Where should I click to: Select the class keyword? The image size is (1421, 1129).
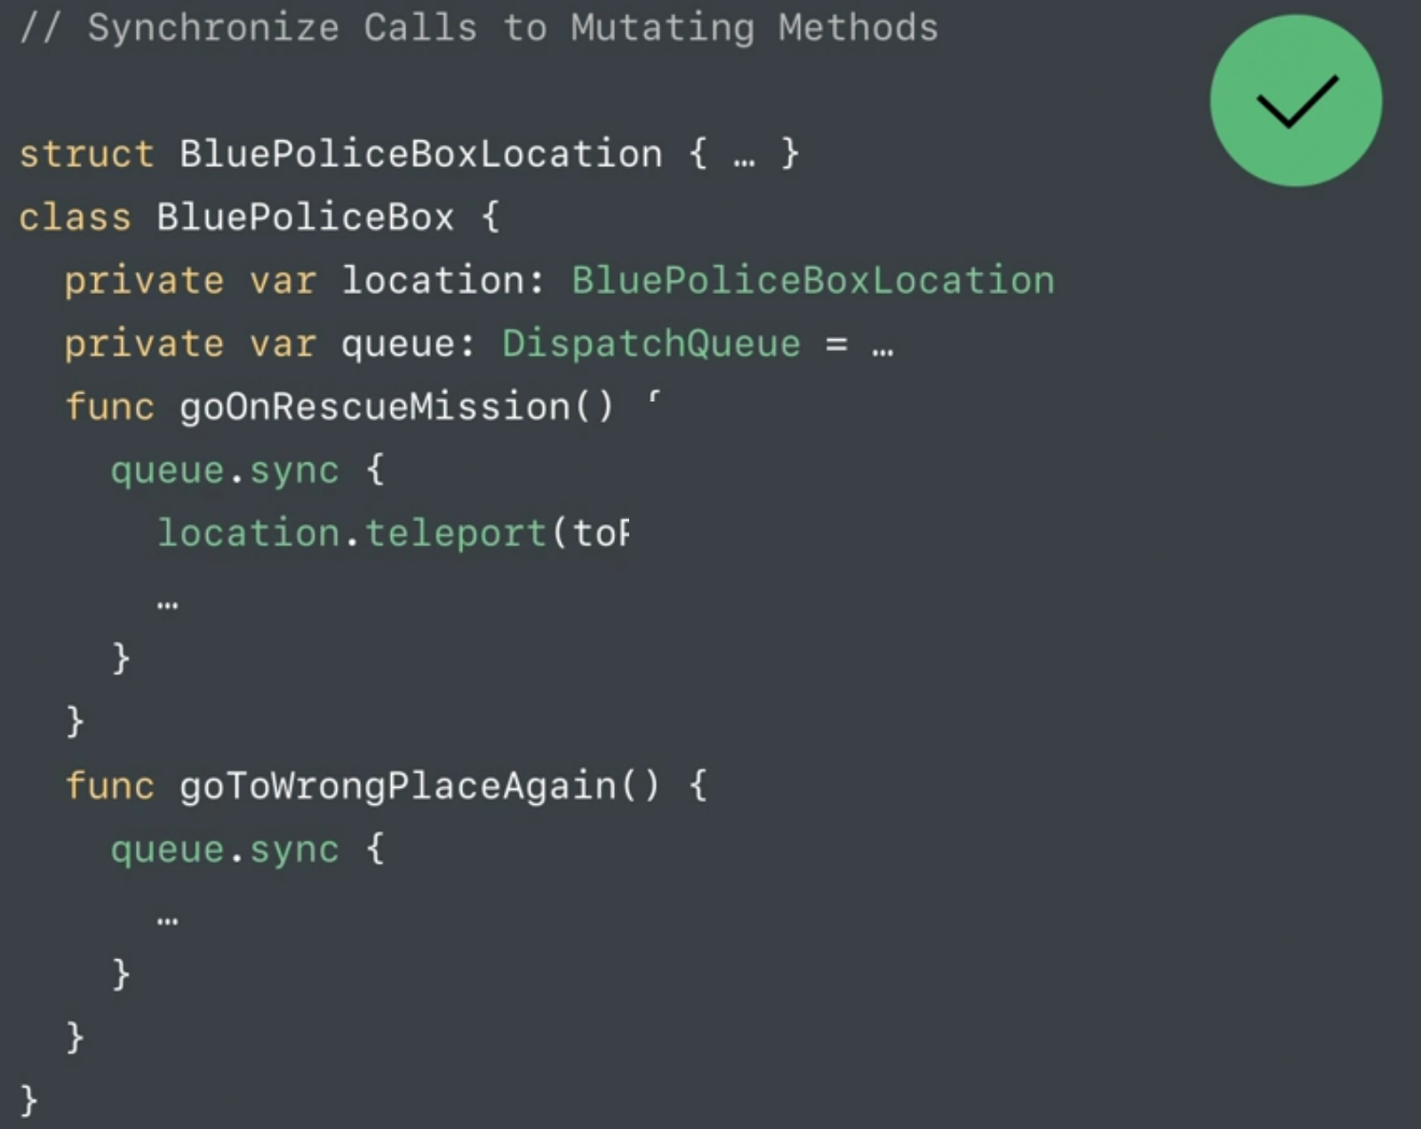(x=75, y=217)
